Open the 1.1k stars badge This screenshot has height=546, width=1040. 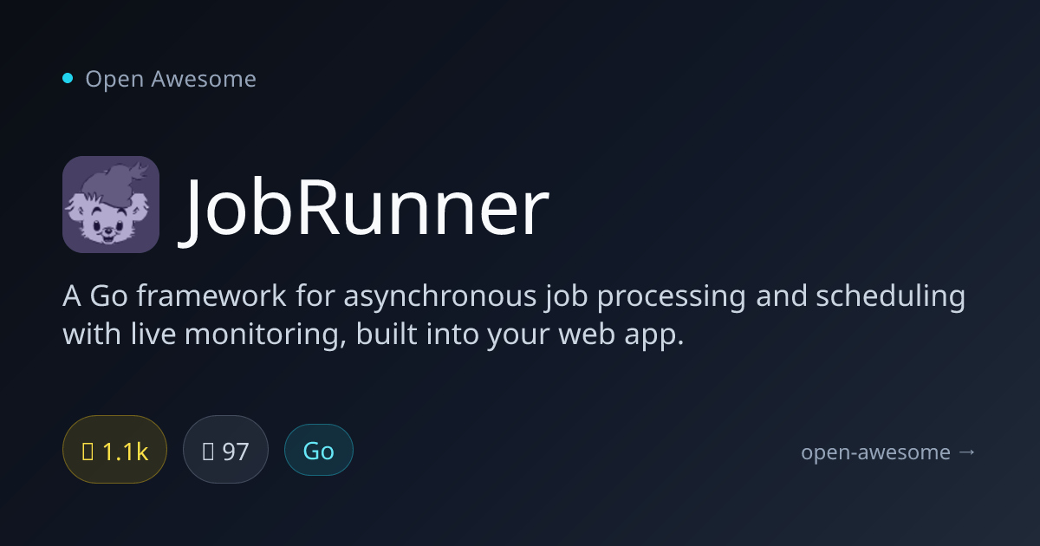pos(114,452)
